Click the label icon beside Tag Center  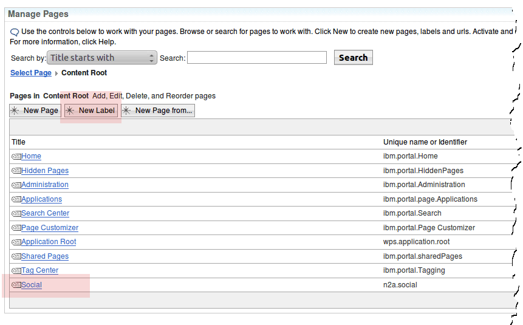click(x=16, y=270)
